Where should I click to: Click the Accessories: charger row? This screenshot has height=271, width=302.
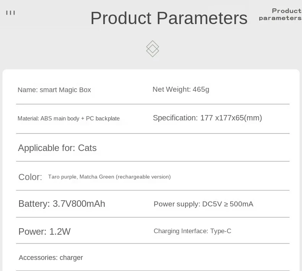click(x=51, y=258)
